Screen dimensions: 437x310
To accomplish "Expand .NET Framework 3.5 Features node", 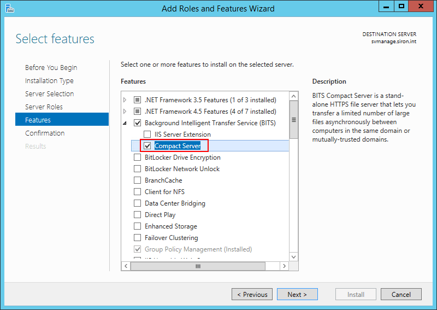I will 125,100.
